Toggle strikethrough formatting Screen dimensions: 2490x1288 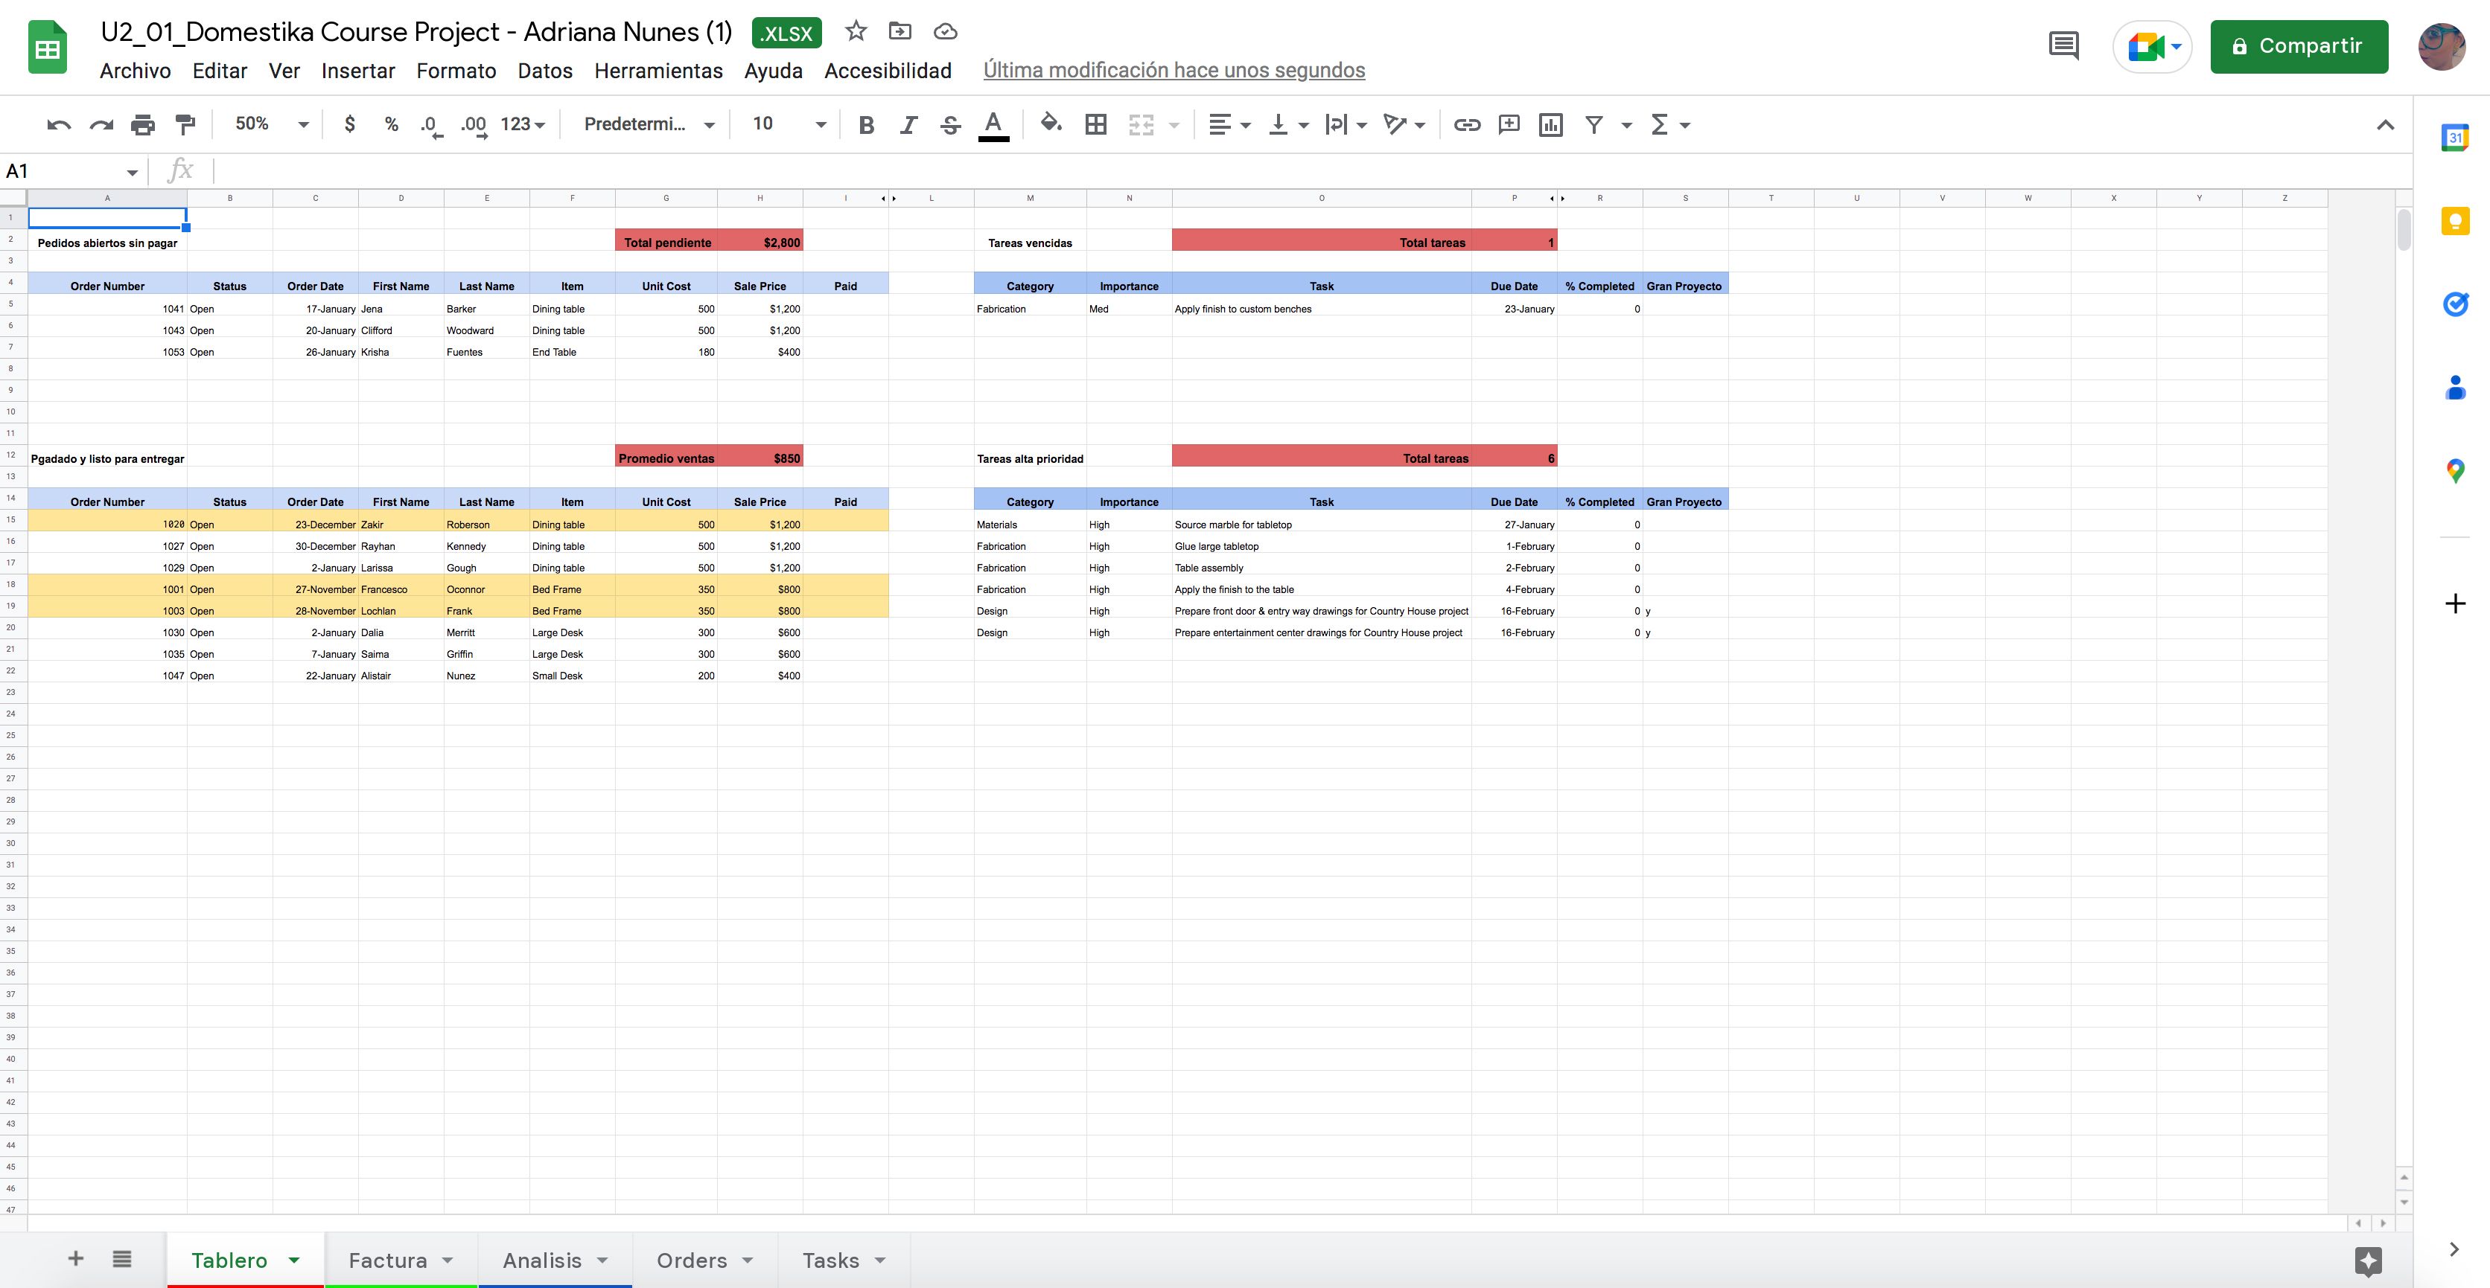pyautogui.click(x=950, y=124)
